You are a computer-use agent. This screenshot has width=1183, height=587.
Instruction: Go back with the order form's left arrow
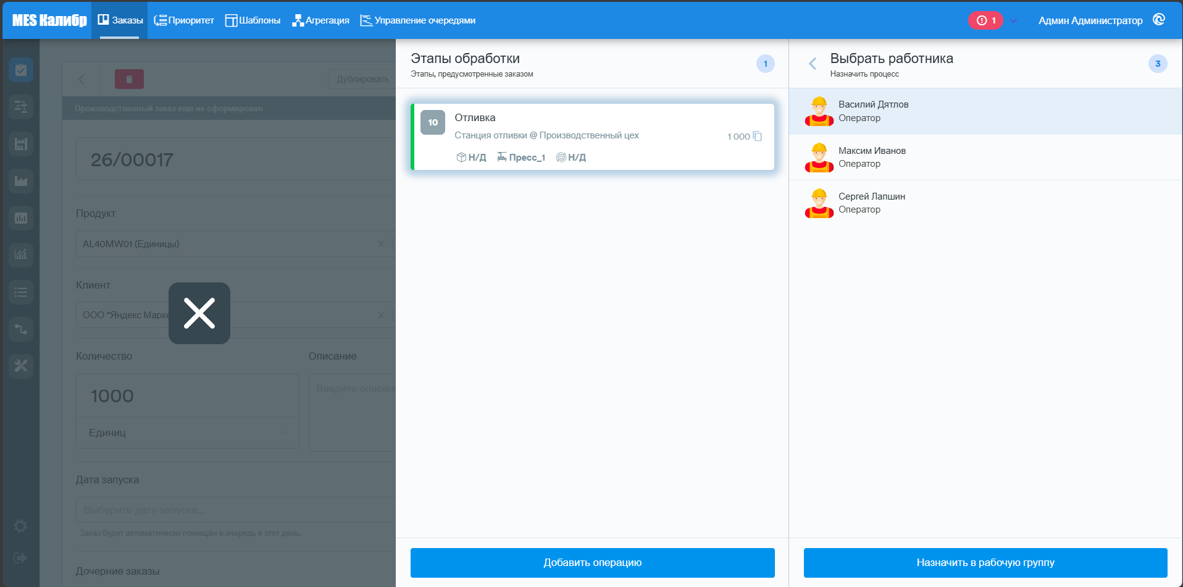(x=82, y=79)
